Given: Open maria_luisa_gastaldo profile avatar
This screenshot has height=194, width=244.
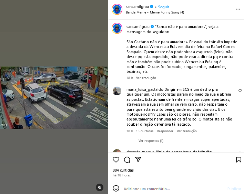Looking at the screenshot, I should click(117, 91).
